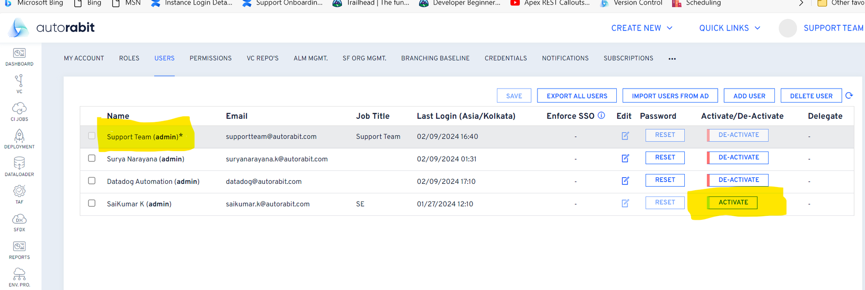This screenshot has height=290, width=865.
Task: Switch to the Permissions tab
Action: [x=210, y=58]
